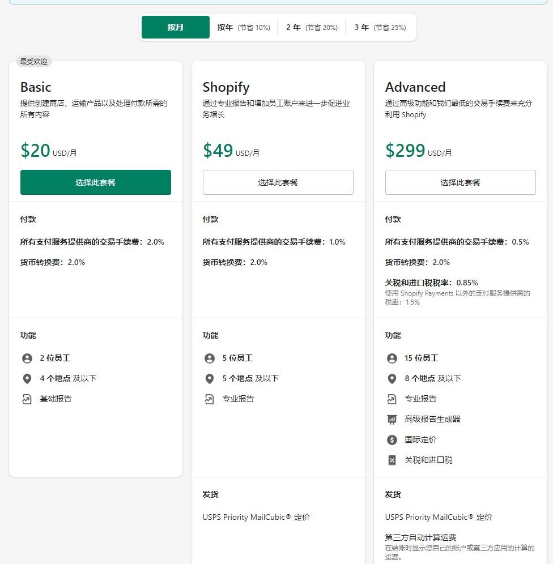This screenshot has width=553, height=564.
Task: Click dollar icon beside 国际定价
Action: point(392,439)
